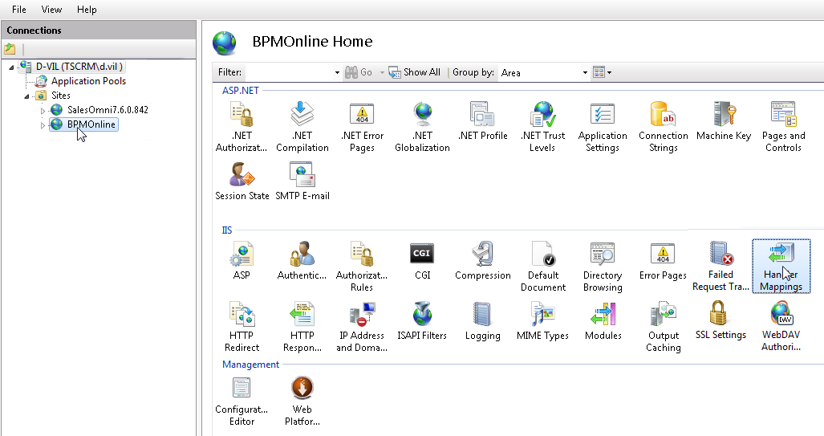Select Application Pools in the tree
The width and height of the screenshot is (824, 436).
88,81
